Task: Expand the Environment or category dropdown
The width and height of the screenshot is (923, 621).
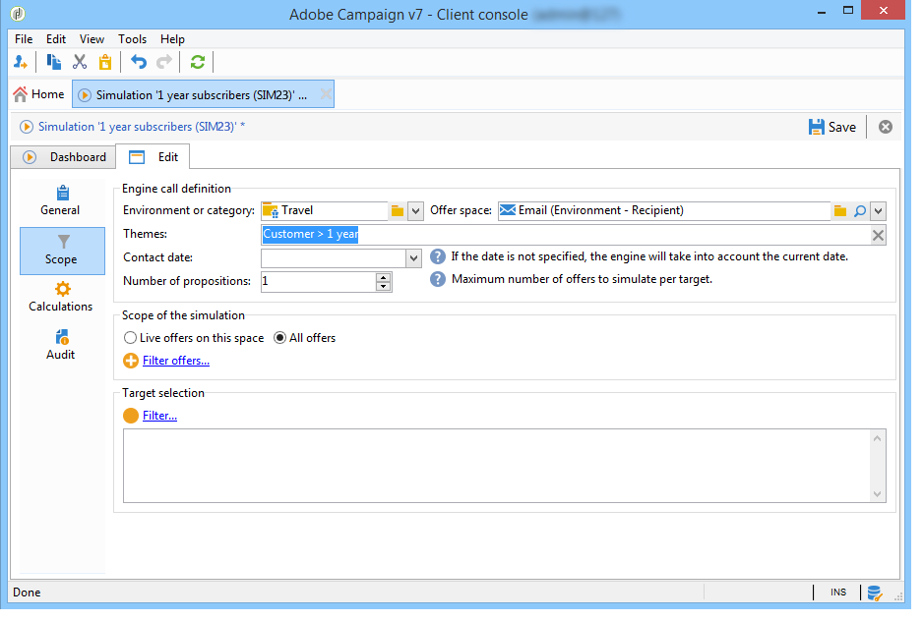Action: pos(415,211)
